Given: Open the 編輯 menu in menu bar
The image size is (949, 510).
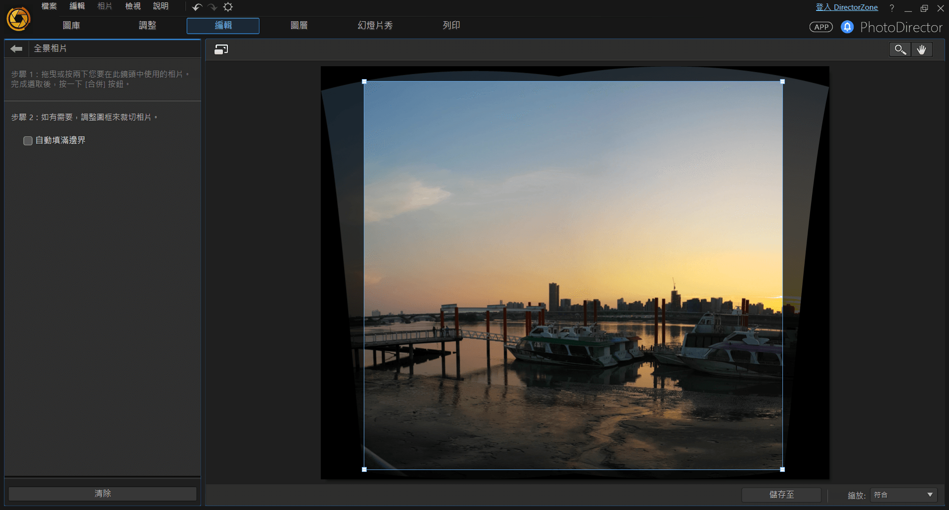Looking at the screenshot, I should tap(77, 6).
